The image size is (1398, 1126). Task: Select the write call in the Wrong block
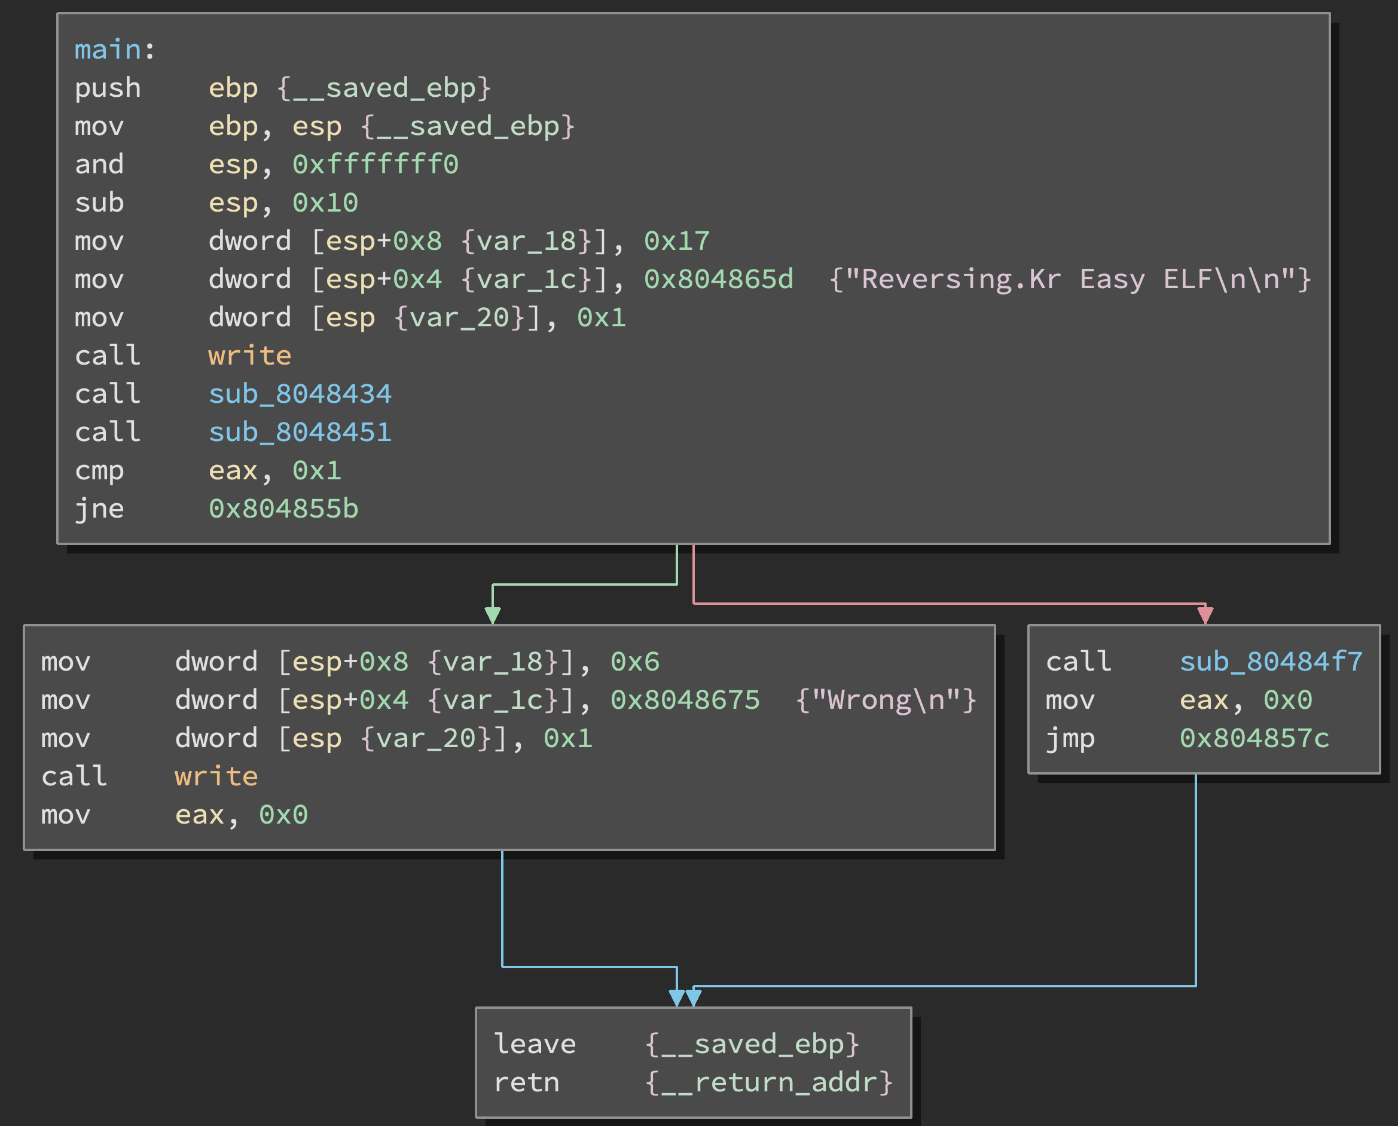[216, 776]
